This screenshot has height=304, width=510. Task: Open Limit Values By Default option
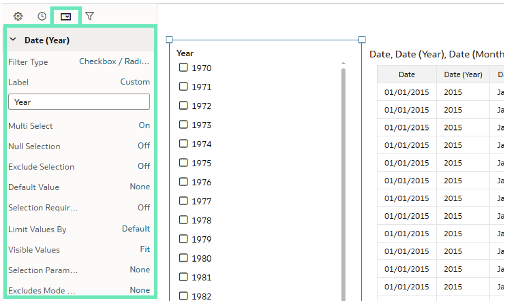tap(136, 229)
